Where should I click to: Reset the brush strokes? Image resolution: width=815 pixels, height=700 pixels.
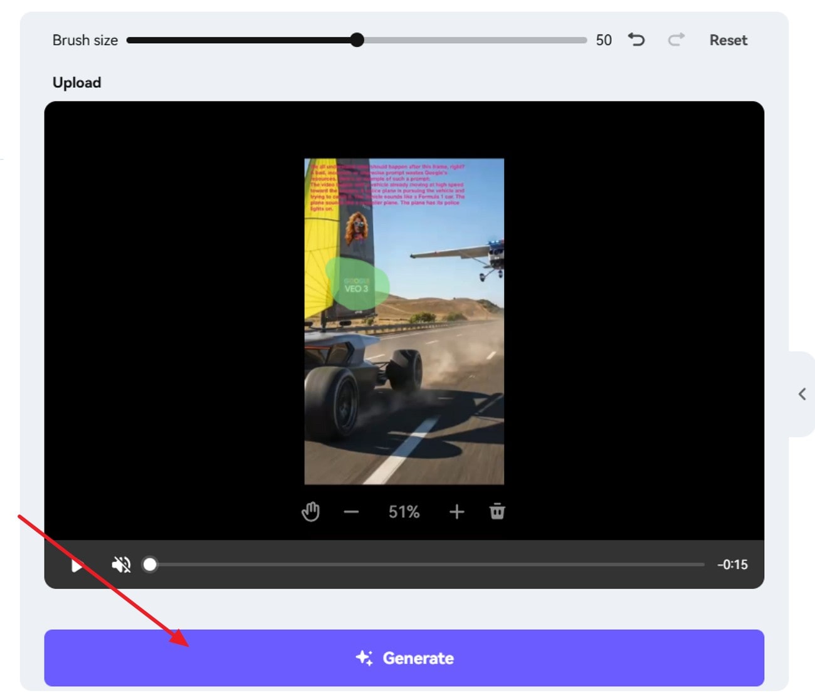click(728, 40)
